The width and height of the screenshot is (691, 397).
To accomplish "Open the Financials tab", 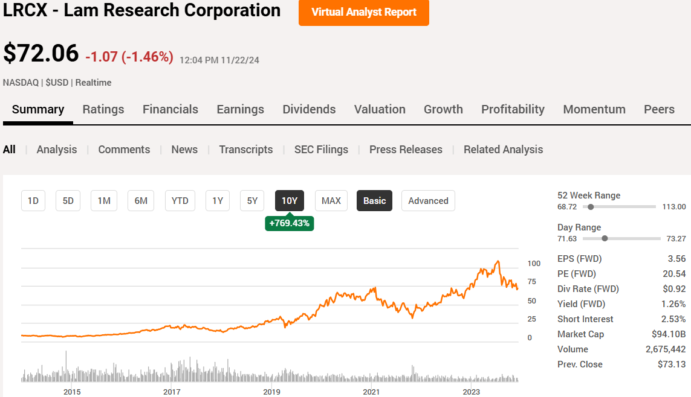I will pos(170,109).
